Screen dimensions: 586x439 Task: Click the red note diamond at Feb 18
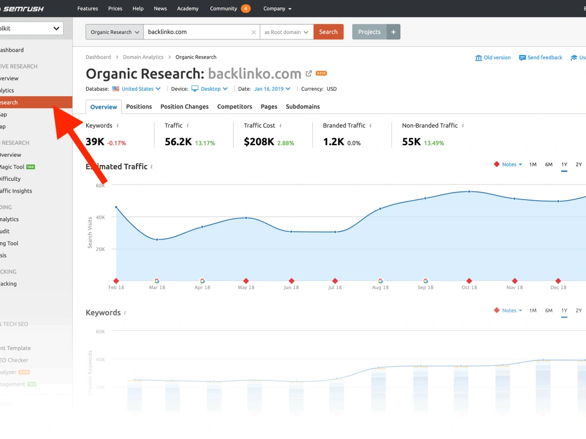point(116,281)
